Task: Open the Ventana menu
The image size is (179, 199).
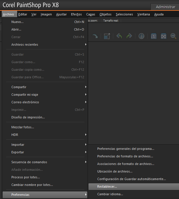Action: click(x=143, y=14)
